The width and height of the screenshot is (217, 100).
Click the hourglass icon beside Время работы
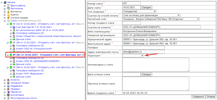coord(8,6)
